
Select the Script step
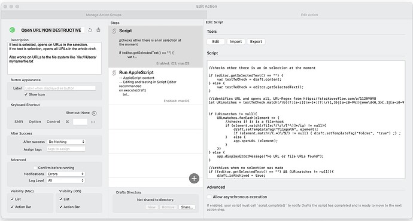click(x=156, y=47)
